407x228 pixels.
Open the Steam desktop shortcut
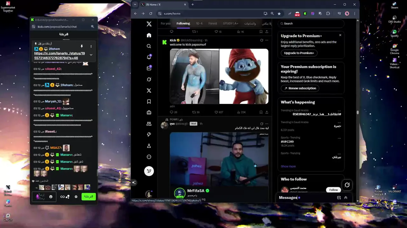point(394,5)
